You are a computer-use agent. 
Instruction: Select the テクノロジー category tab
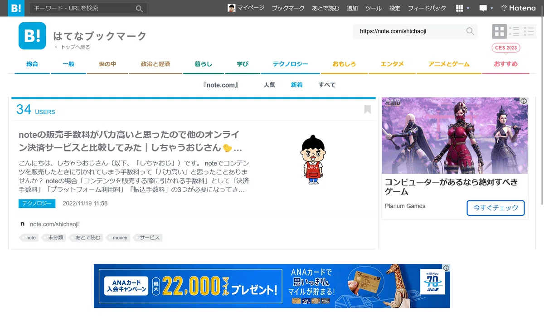pos(291,64)
